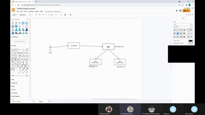Click the Undo arrow in toolbar
Screen dimensions: 205x115
(x=36, y=15)
